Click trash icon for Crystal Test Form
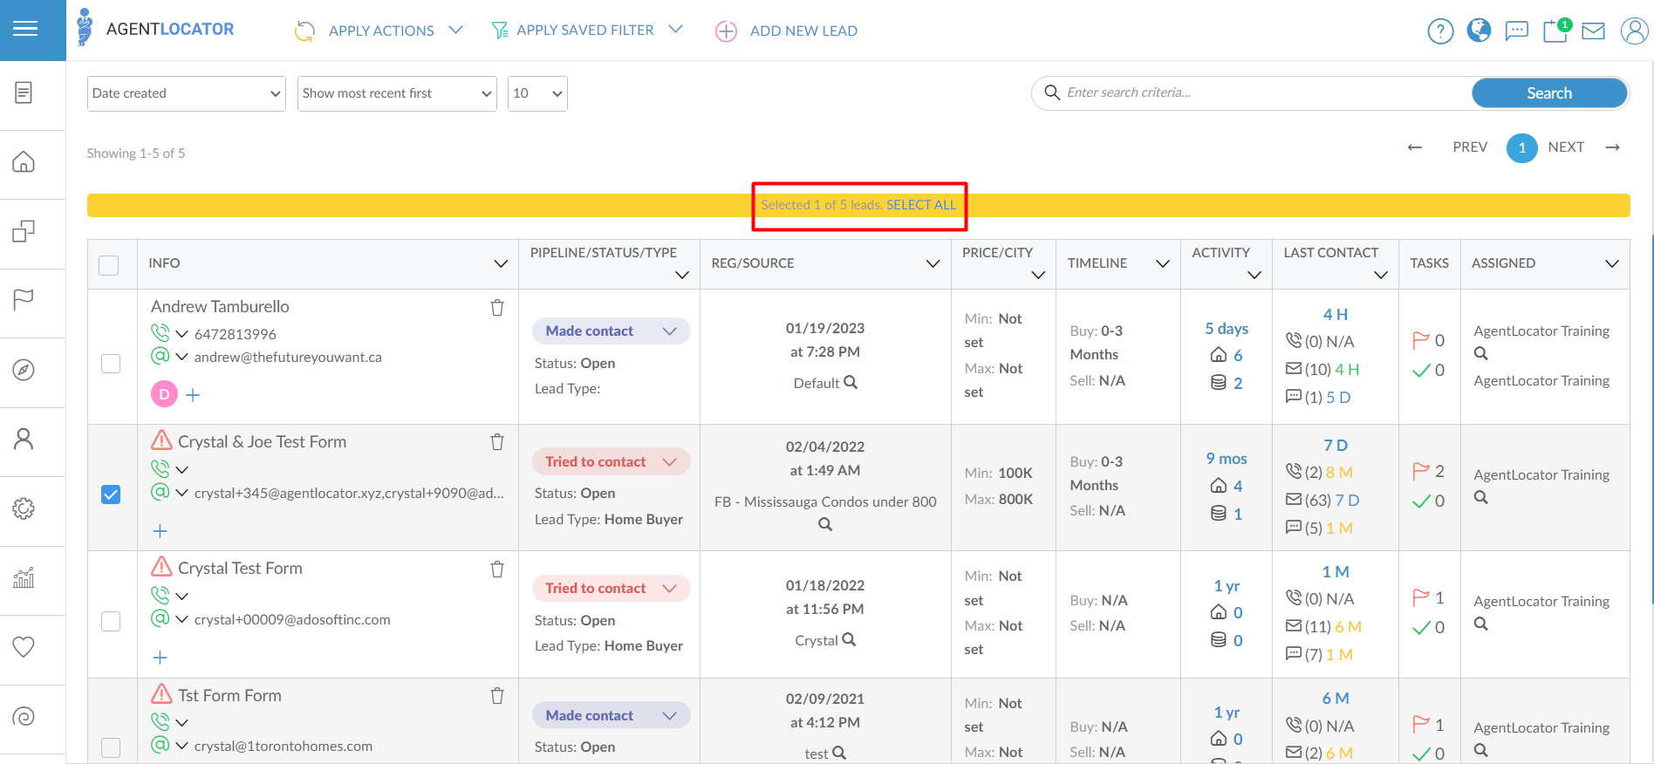Screen dimensions: 1654x764 (x=497, y=569)
